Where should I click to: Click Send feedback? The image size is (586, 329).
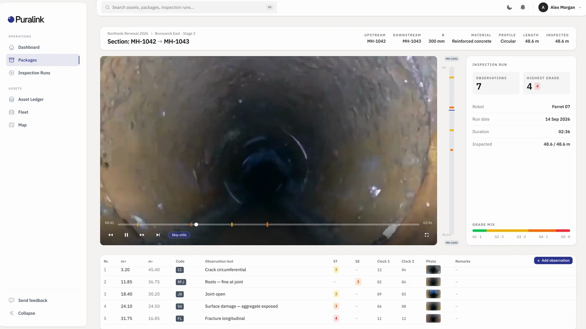coord(43,301)
